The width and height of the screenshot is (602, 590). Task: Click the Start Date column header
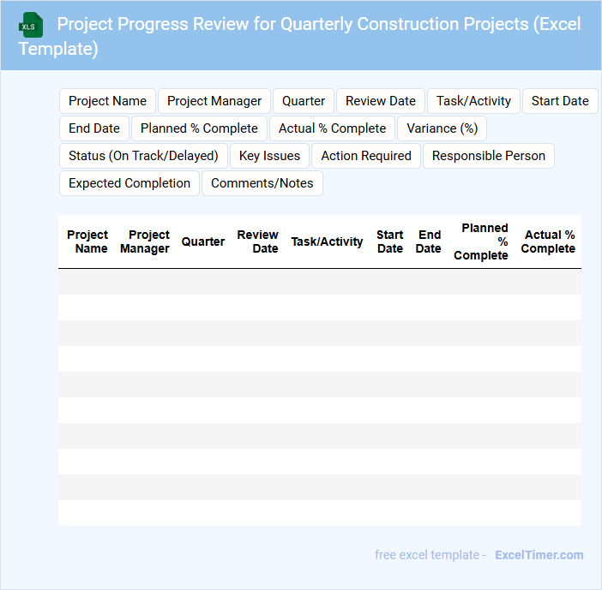point(389,241)
